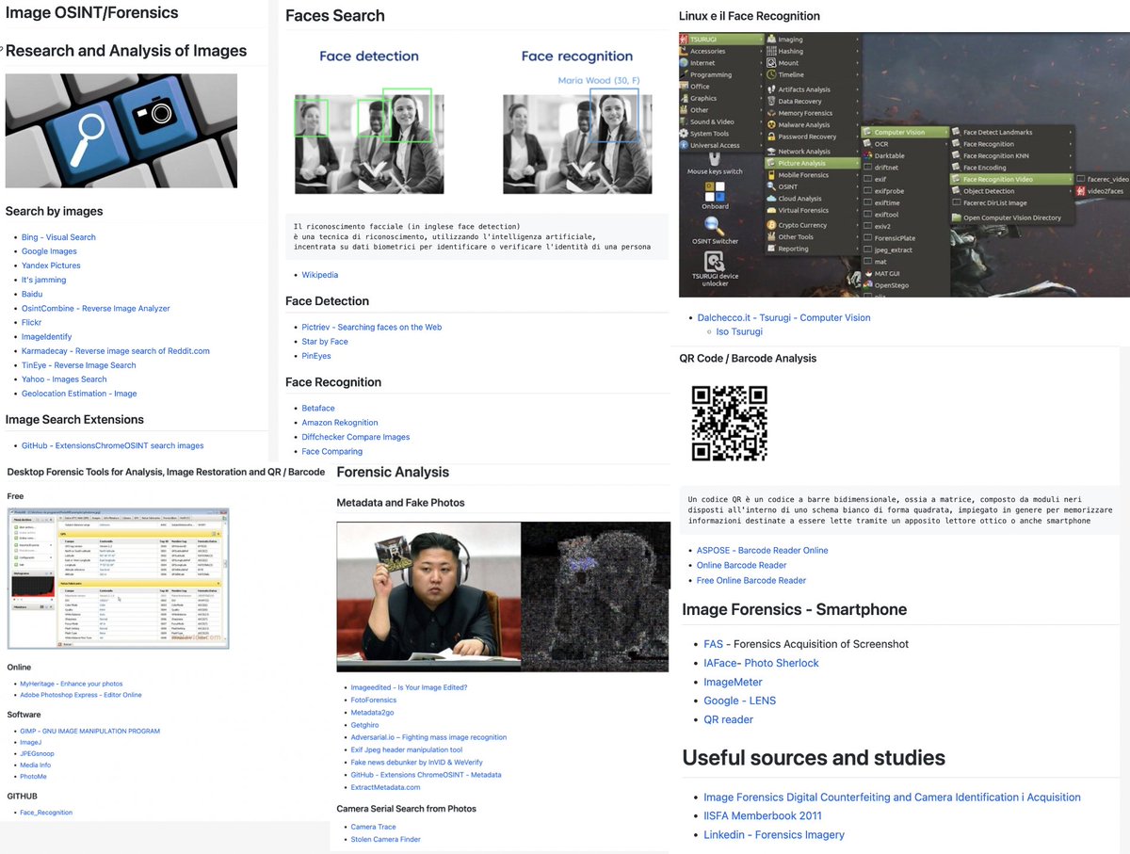1130x854 pixels.
Task: Select the Programming menu category
Action: [721, 74]
